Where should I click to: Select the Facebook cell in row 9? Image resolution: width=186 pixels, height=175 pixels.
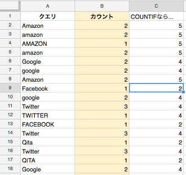48,88
